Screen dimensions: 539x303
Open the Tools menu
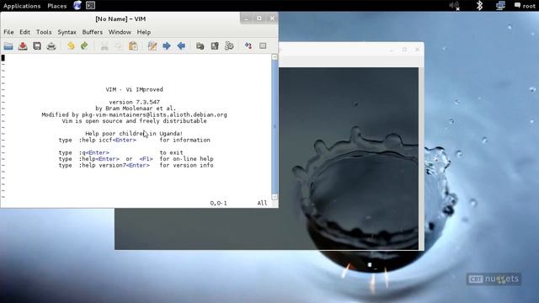[x=44, y=32]
